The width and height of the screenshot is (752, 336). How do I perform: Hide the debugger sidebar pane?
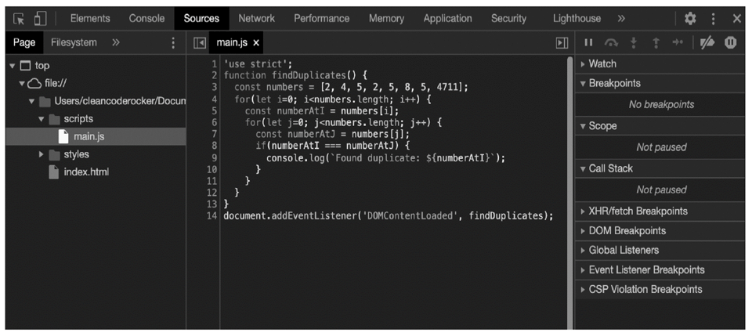click(562, 42)
